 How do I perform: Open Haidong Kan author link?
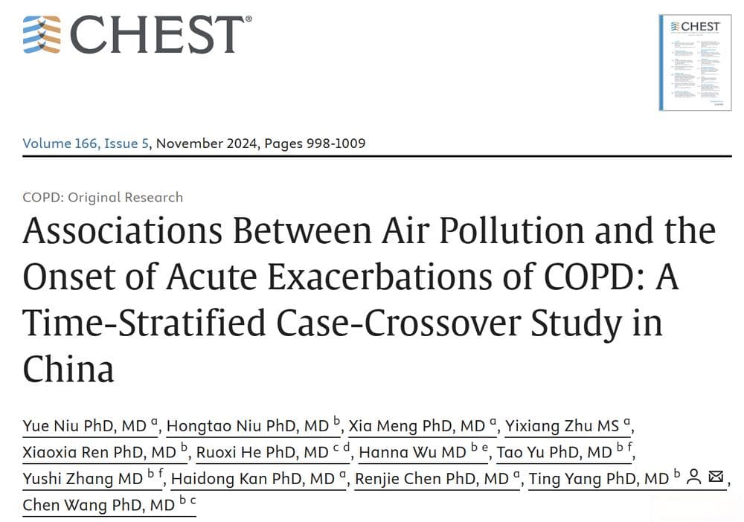tap(259, 479)
